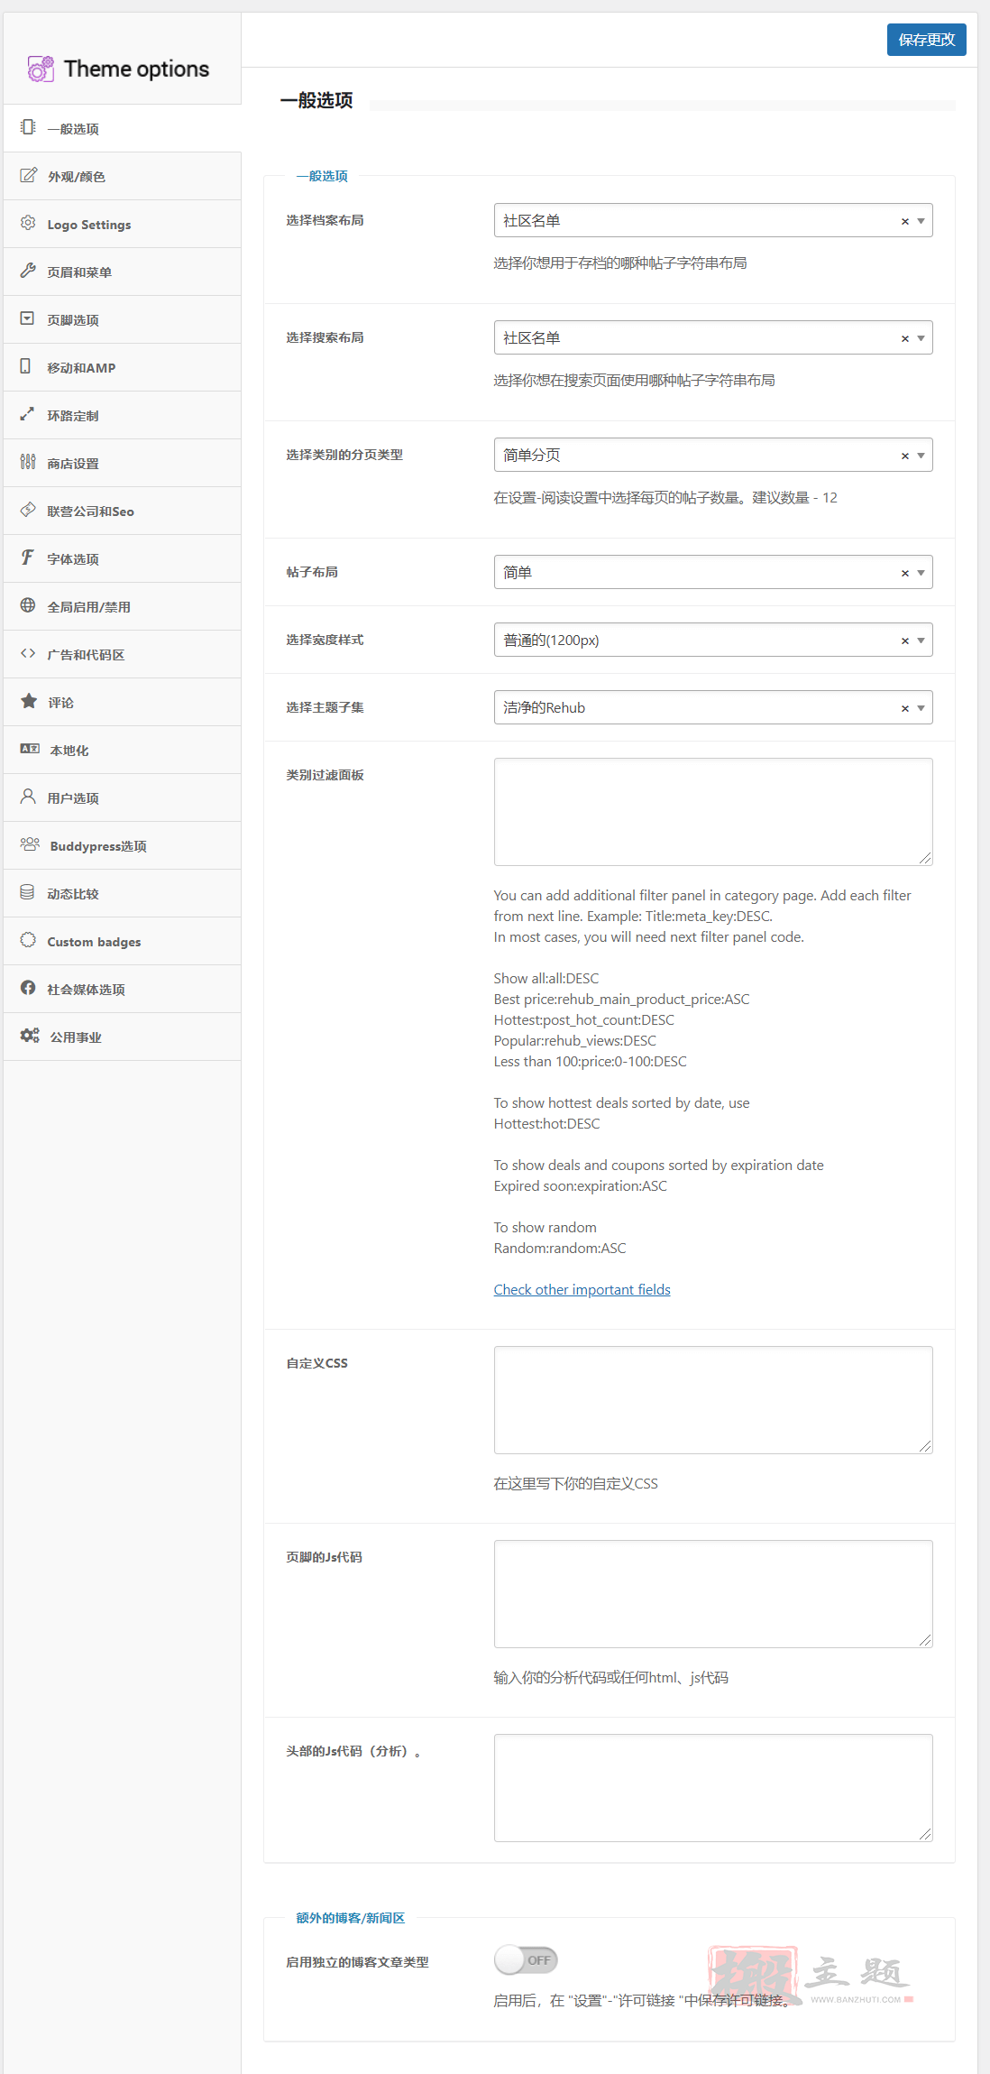Viewport: 990px width, 2074px height.
Task: Grab the 类别过滤面板 textarea resize handle
Action: tap(925, 858)
